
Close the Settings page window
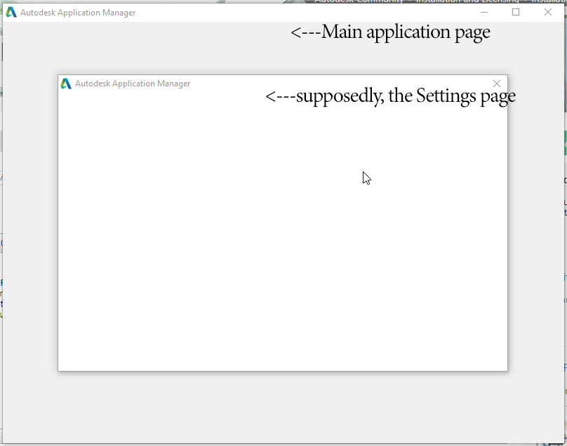coord(497,83)
